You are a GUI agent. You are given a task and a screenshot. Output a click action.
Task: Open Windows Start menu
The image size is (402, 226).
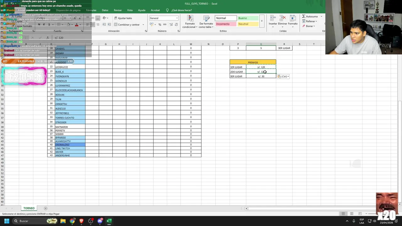click(7, 221)
